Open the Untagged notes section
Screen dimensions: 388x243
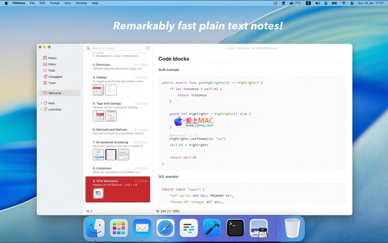click(x=55, y=77)
